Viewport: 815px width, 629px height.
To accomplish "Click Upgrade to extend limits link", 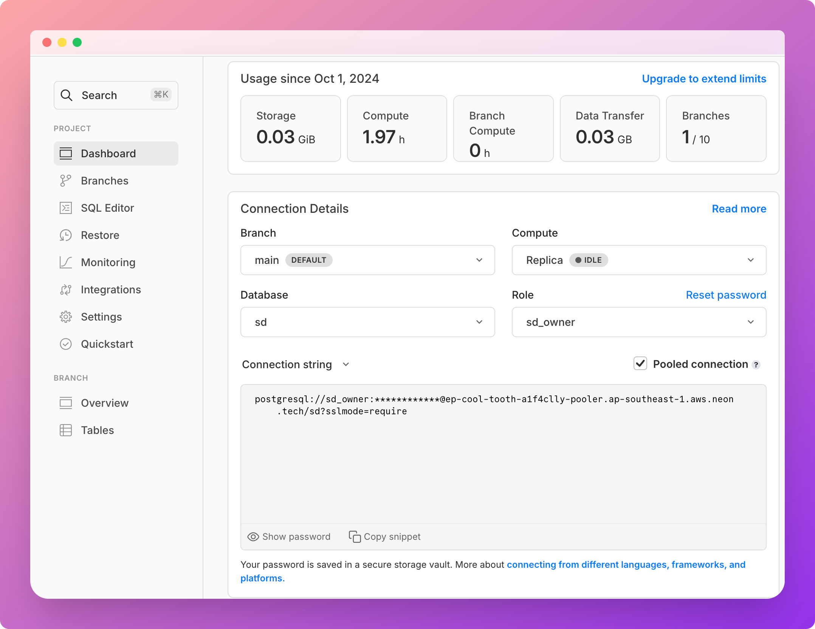I will pyautogui.click(x=704, y=79).
